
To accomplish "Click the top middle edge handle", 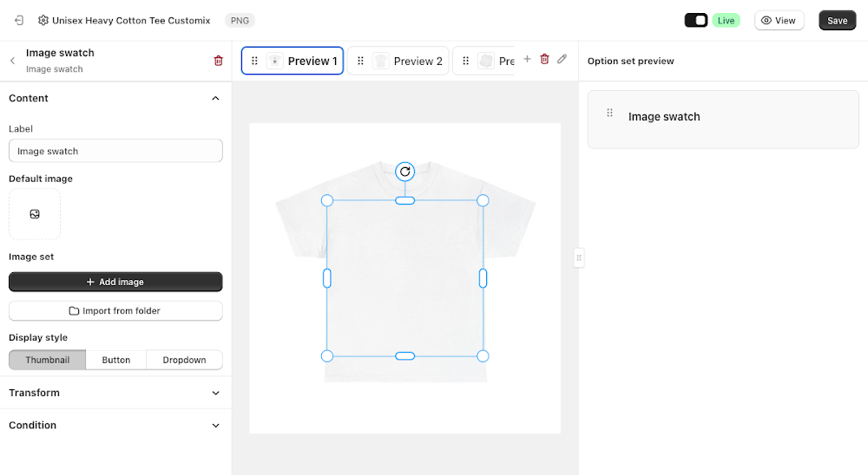I will 405,201.
